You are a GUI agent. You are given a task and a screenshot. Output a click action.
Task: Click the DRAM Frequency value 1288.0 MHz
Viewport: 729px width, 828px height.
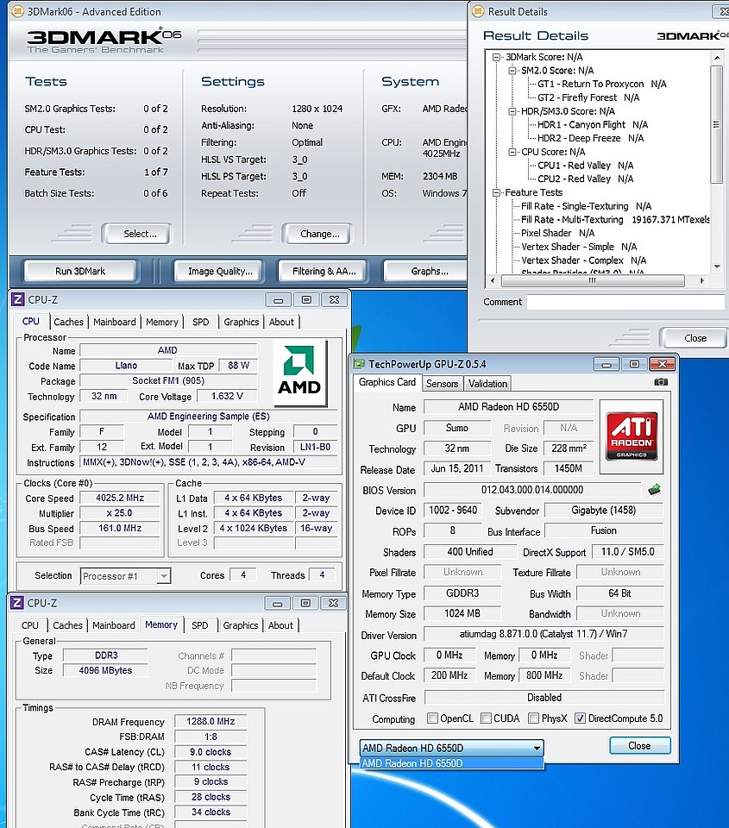pyautogui.click(x=211, y=721)
